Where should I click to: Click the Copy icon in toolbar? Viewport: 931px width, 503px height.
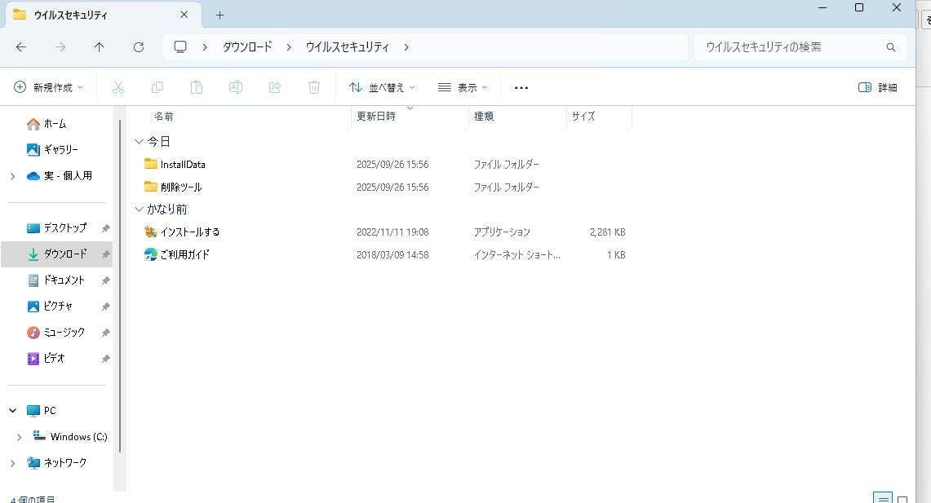click(157, 87)
